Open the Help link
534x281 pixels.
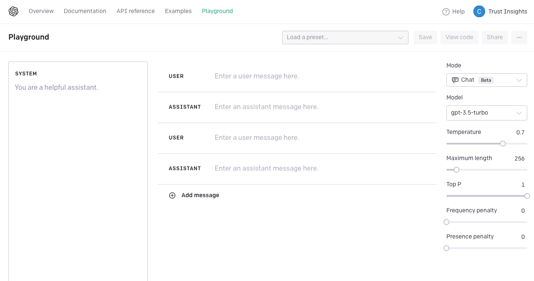(454, 12)
